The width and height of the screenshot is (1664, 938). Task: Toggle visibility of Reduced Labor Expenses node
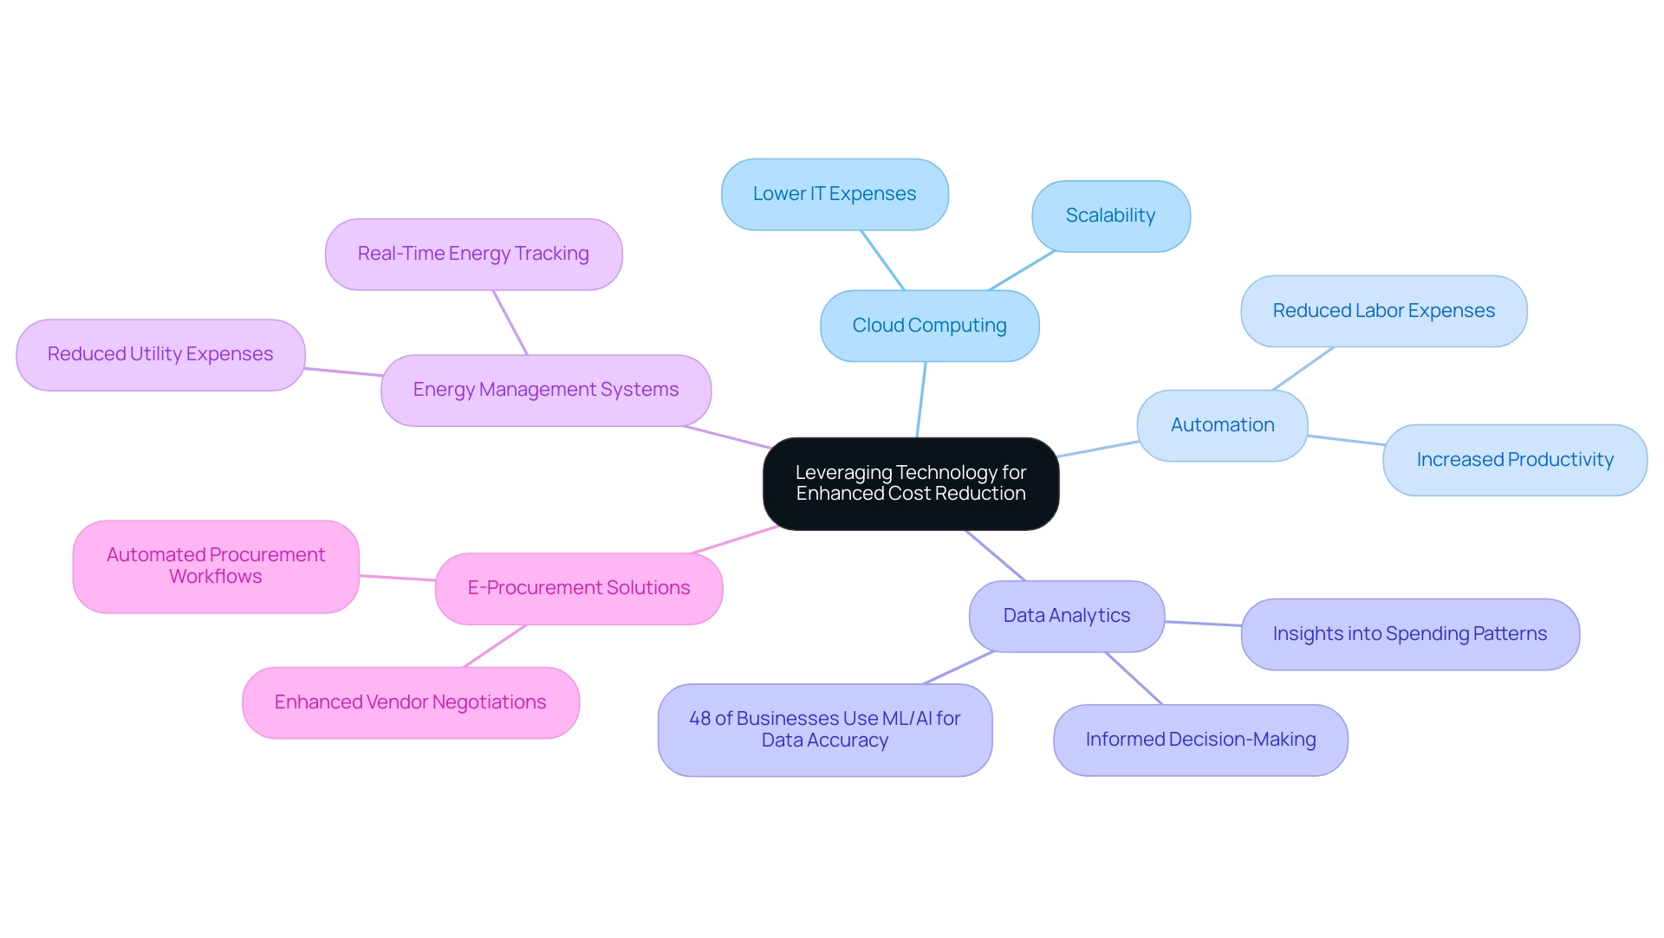pyautogui.click(x=1383, y=308)
